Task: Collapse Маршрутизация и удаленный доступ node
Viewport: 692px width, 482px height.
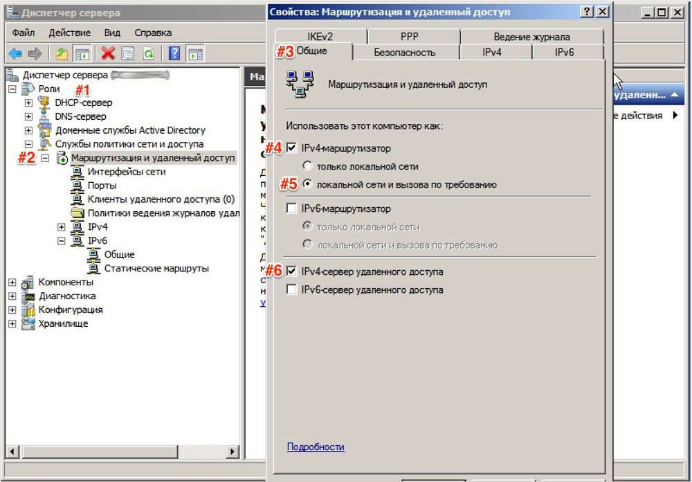Action: (x=45, y=158)
